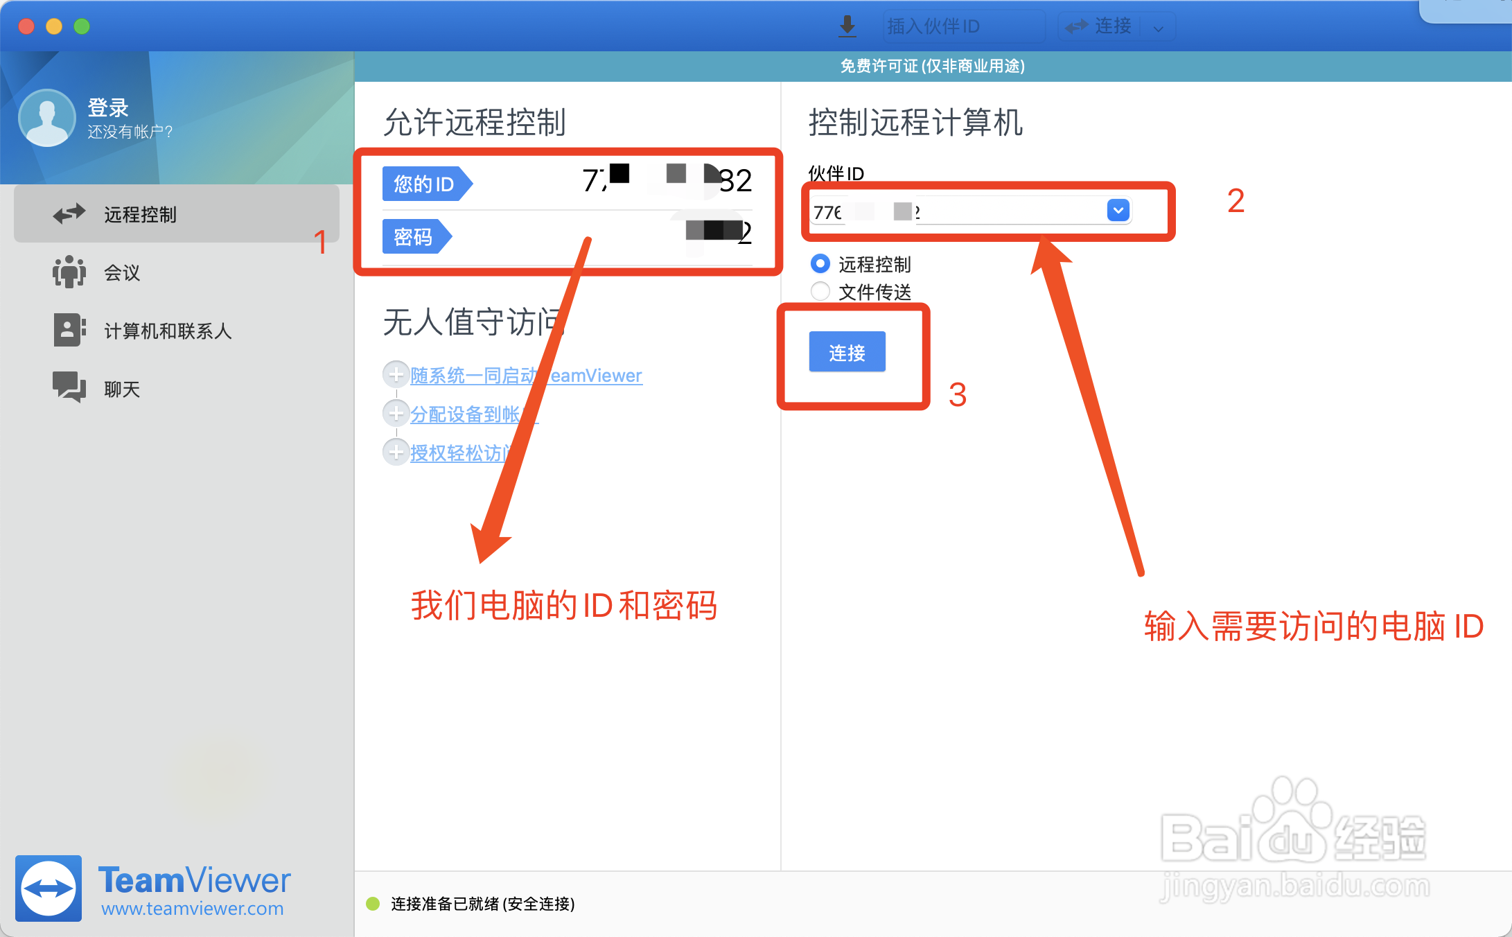This screenshot has height=937, width=1512.
Task: Open the 会议 sidebar section
Action: click(123, 272)
